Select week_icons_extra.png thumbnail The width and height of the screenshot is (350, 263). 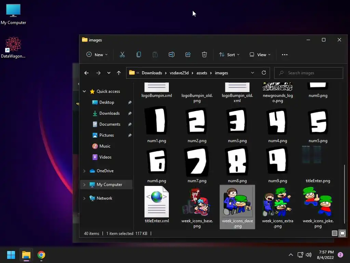pos(278,202)
